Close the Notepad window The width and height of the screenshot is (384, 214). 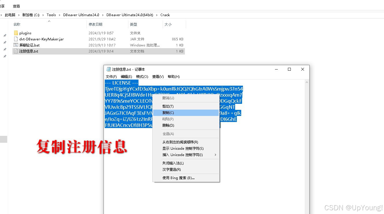point(303,69)
